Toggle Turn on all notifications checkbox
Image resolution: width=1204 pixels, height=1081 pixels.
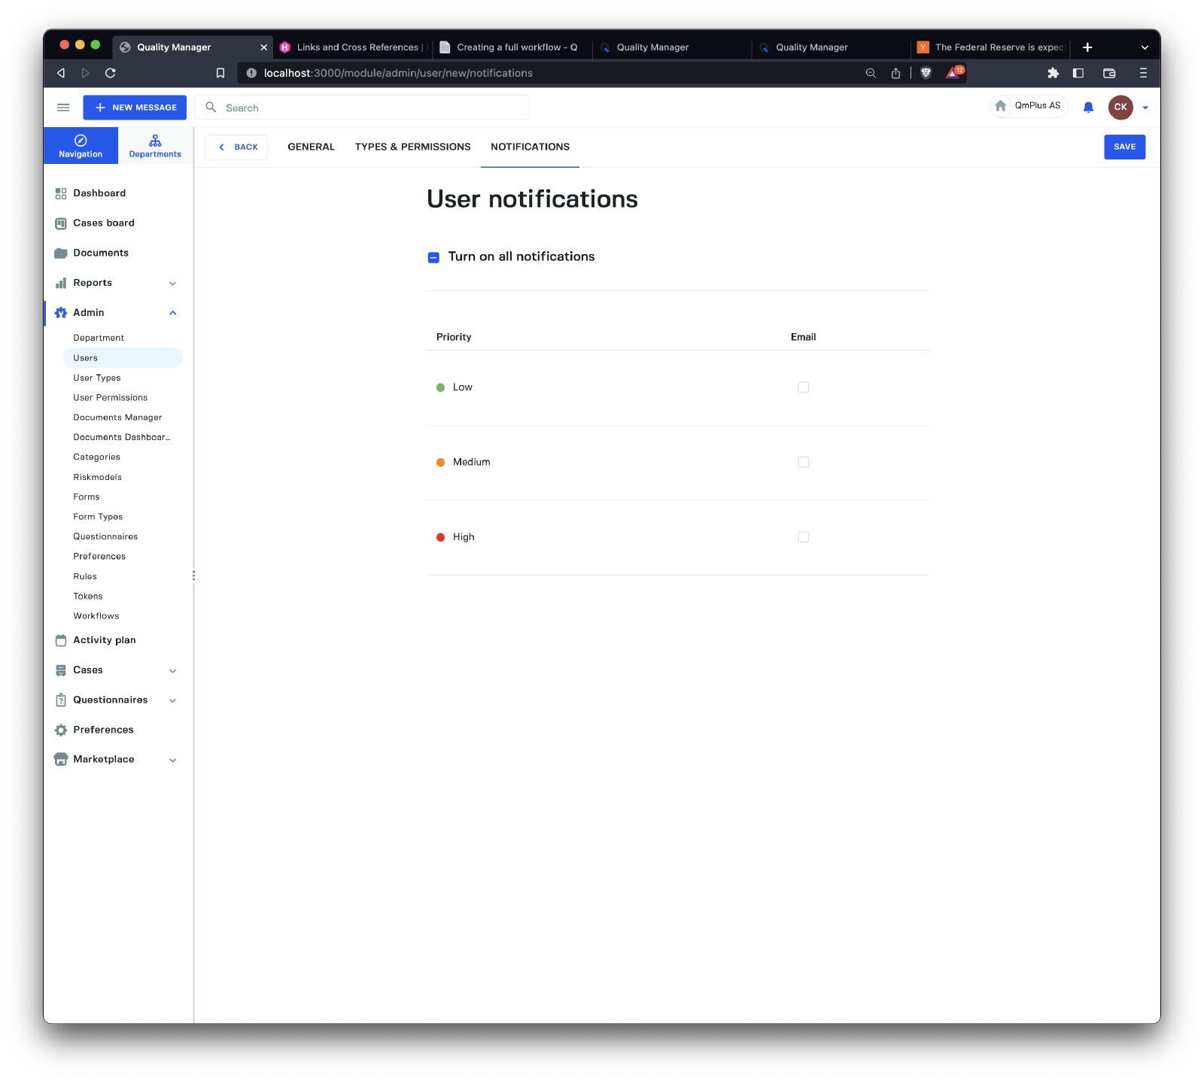433,257
